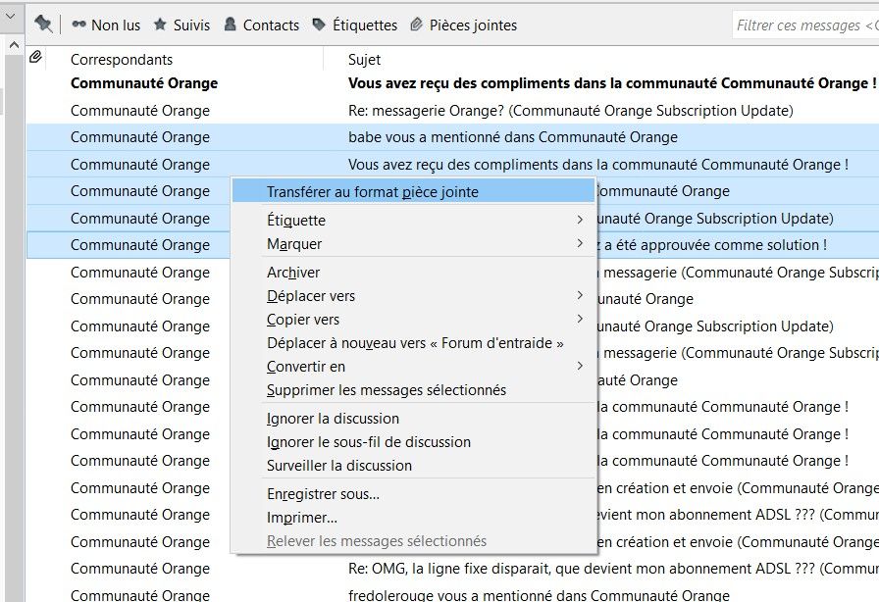The image size is (879, 602).
Task: Toggle the Contacts filter
Action: coord(261,25)
